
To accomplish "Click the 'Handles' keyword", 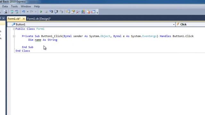I will pos(165,36).
